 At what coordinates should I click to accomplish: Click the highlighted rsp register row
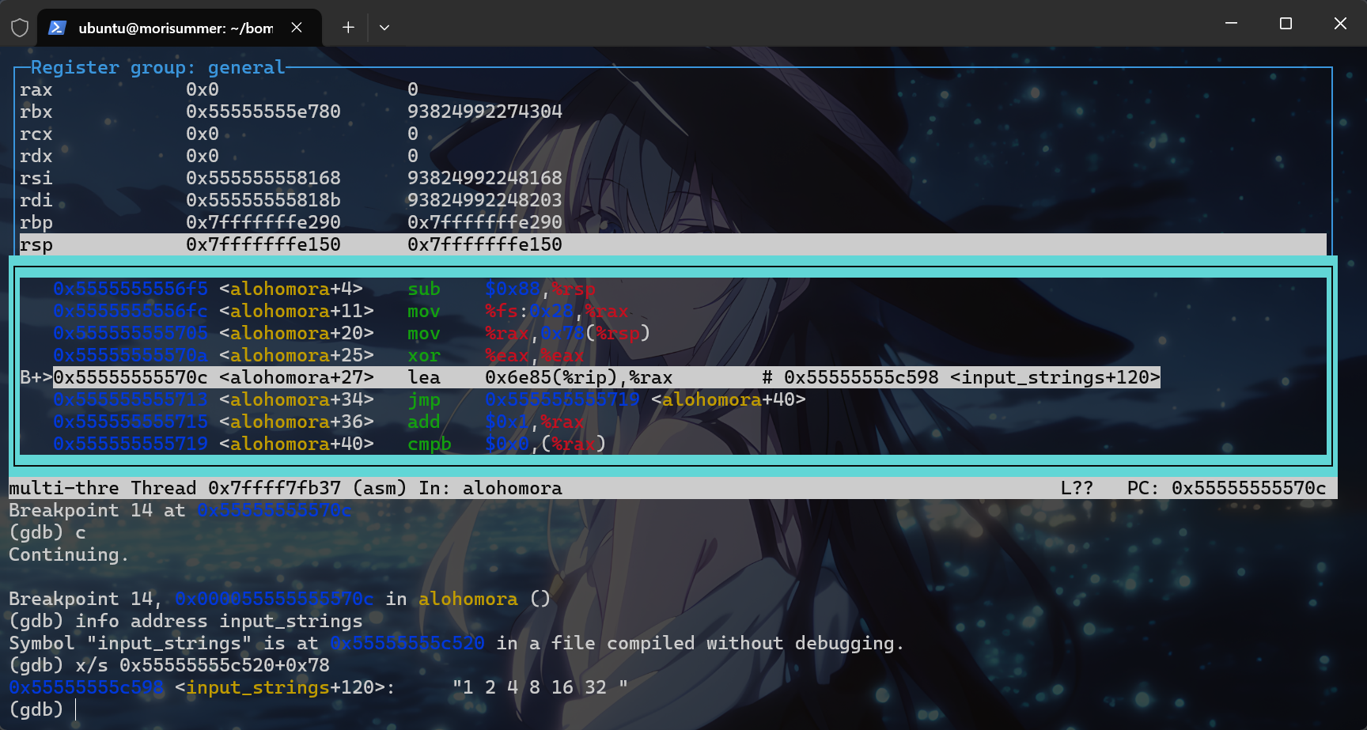point(672,244)
